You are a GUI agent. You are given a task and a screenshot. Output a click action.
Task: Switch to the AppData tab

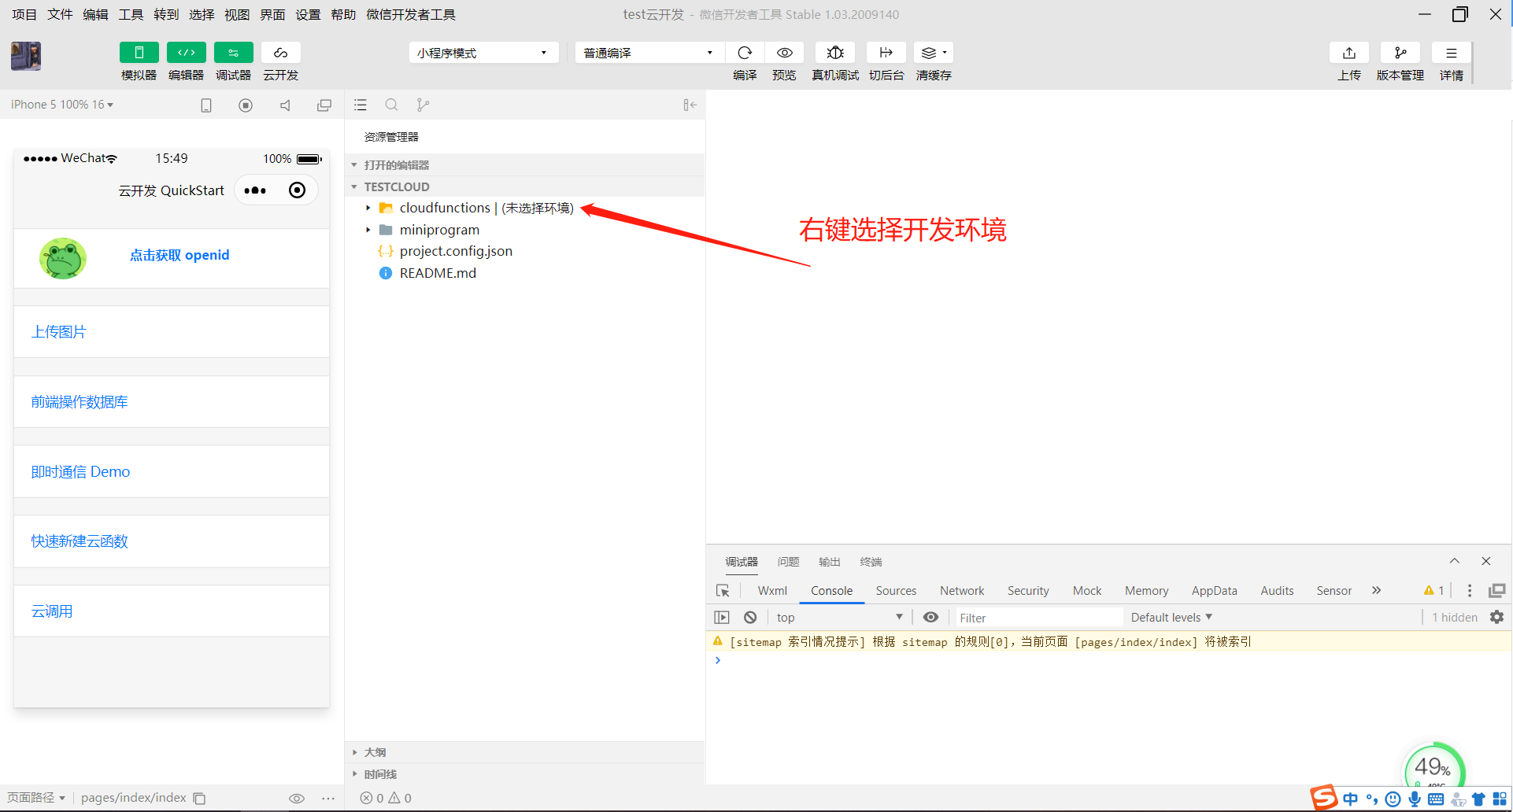coord(1214,591)
